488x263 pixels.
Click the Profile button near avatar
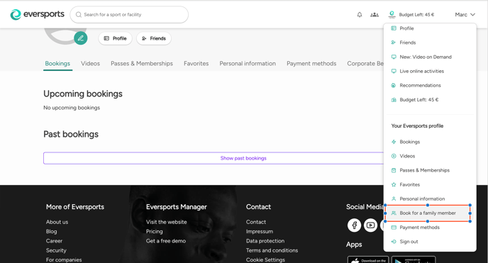[115, 38]
